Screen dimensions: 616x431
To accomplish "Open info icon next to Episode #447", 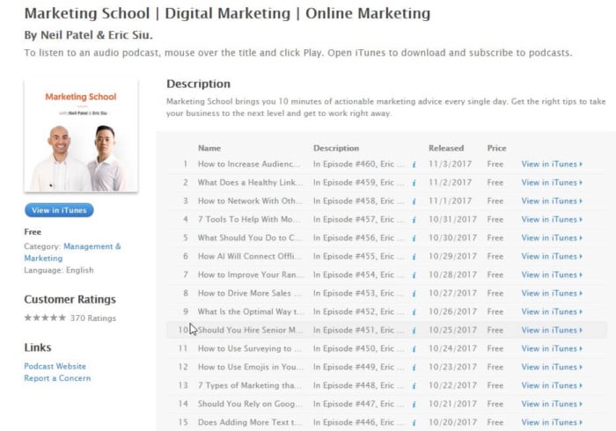I will [x=414, y=405].
